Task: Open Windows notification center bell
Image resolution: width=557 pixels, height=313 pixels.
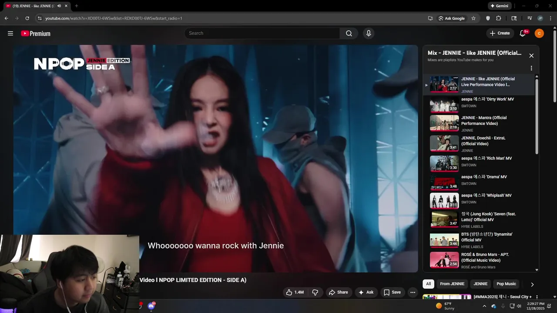Action: point(549,306)
